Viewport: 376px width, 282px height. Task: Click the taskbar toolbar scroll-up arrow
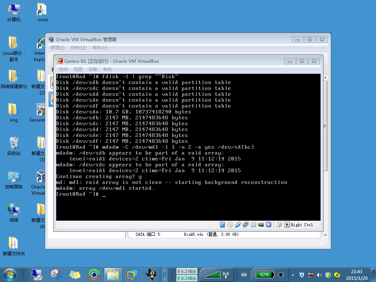(165, 270)
